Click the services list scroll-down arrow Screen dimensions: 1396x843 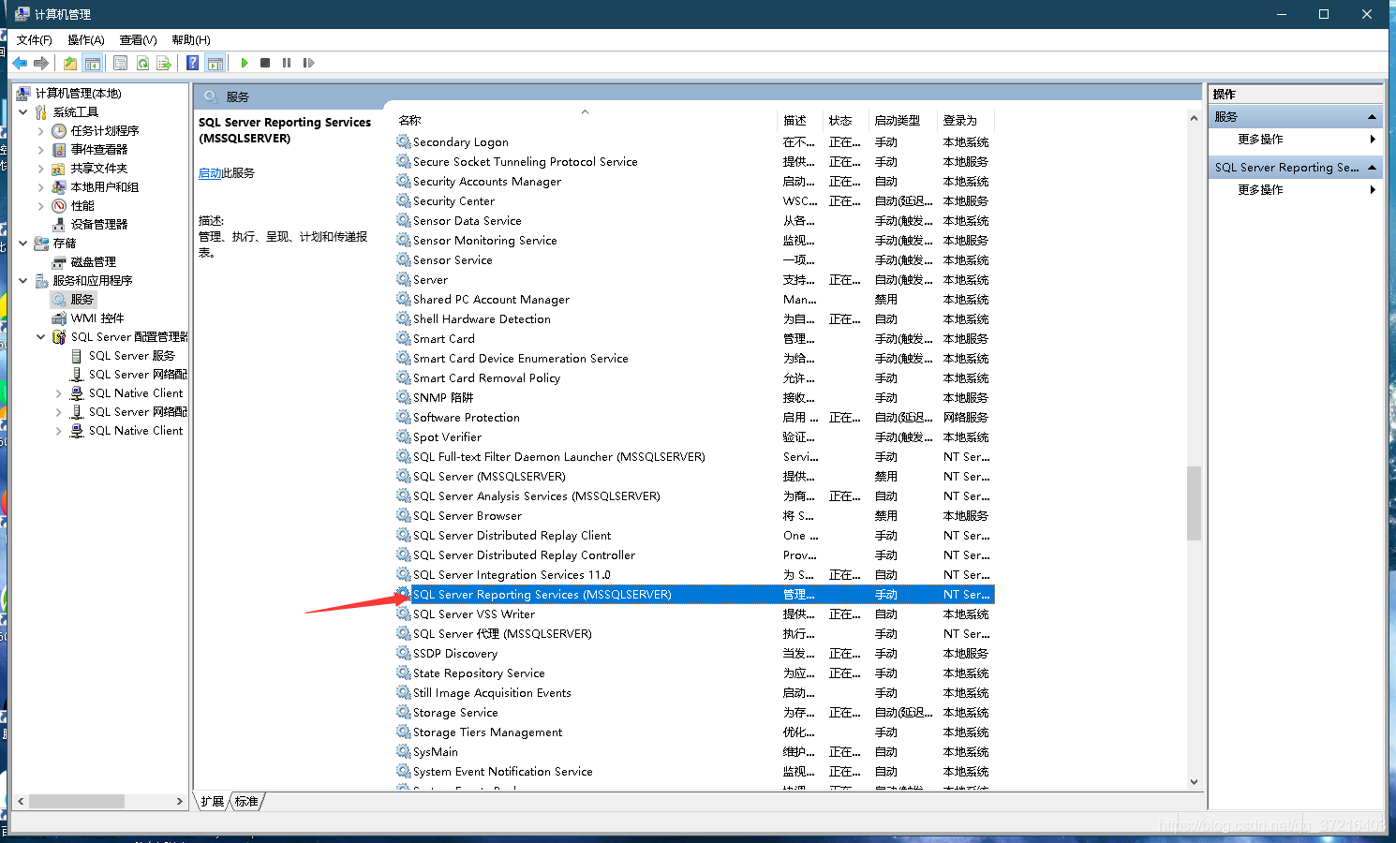click(x=1194, y=782)
